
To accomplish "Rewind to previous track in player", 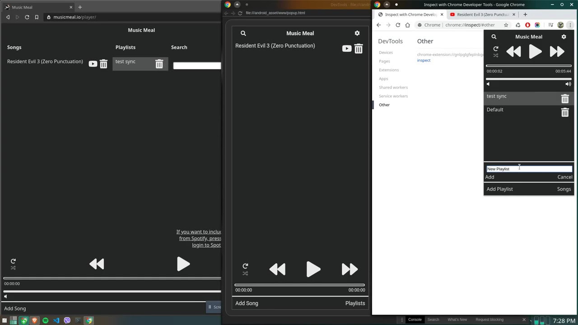I will pos(513,51).
